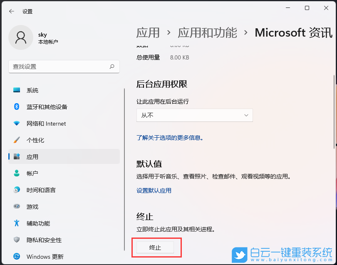
Task: 点击了解关于选项的更多信息
Action: [170, 137]
